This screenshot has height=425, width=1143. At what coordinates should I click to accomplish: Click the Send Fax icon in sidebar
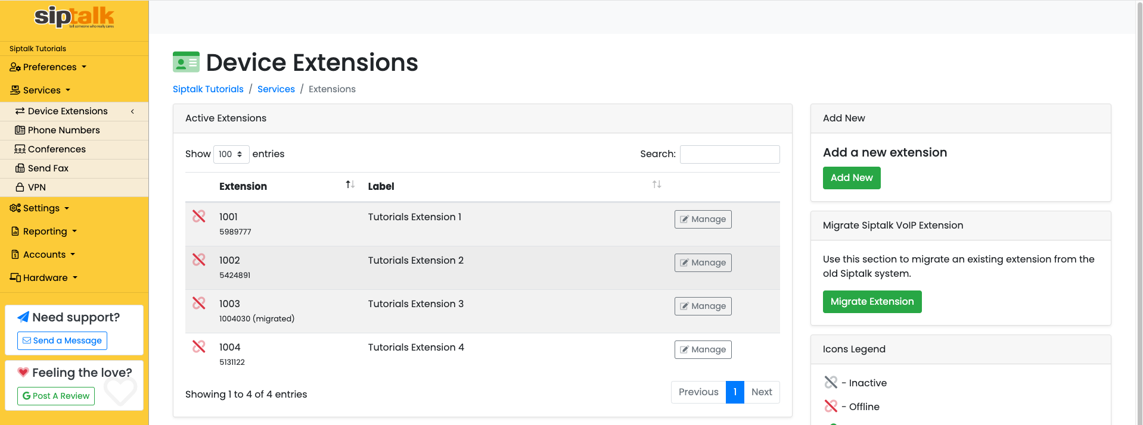[x=20, y=168]
